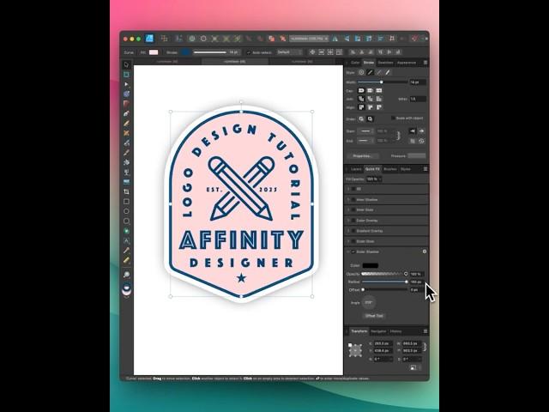Enable the Outer Glow effect checkbox
549x412 pixels.
click(353, 241)
